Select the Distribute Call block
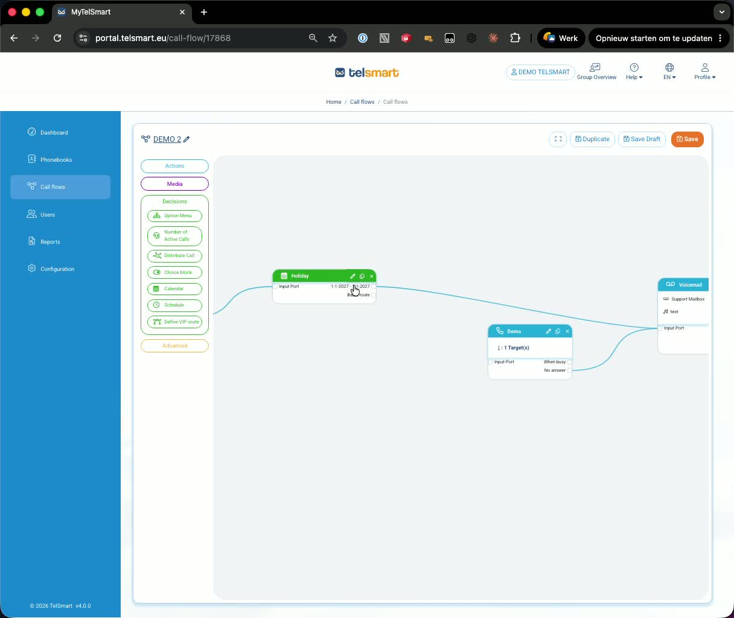The width and height of the screenshot is (734, 618). tap(174, 256)
